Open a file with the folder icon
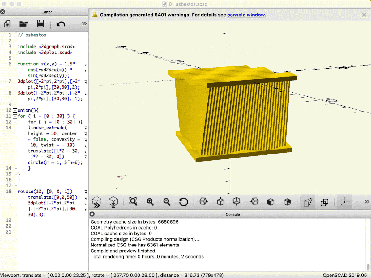 (x=23, y=24)
